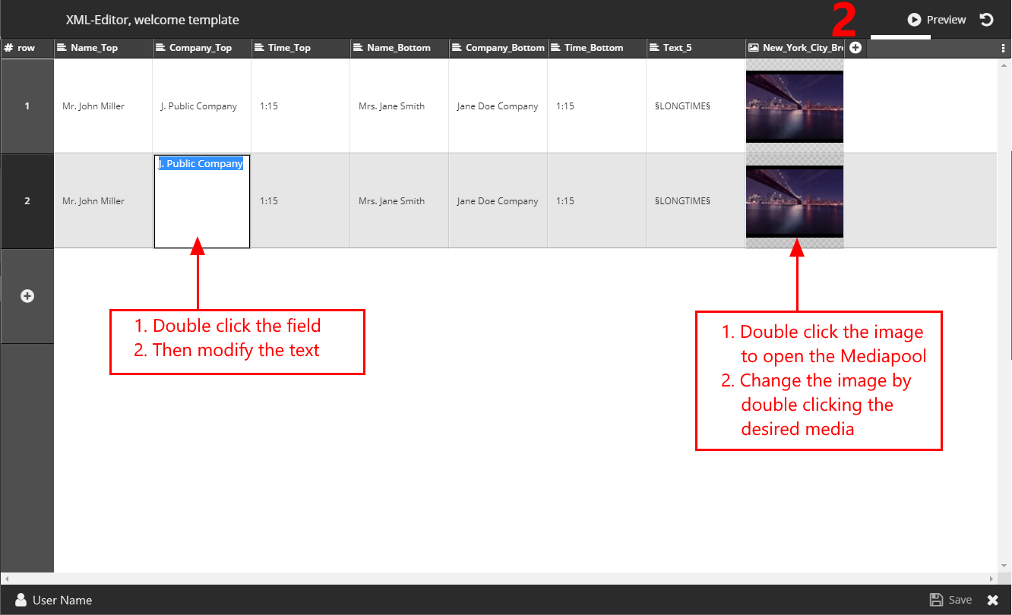1012x615 pixels.
Task: Click the undo/reset arrow icon
Action: click(x=986, y=20)
